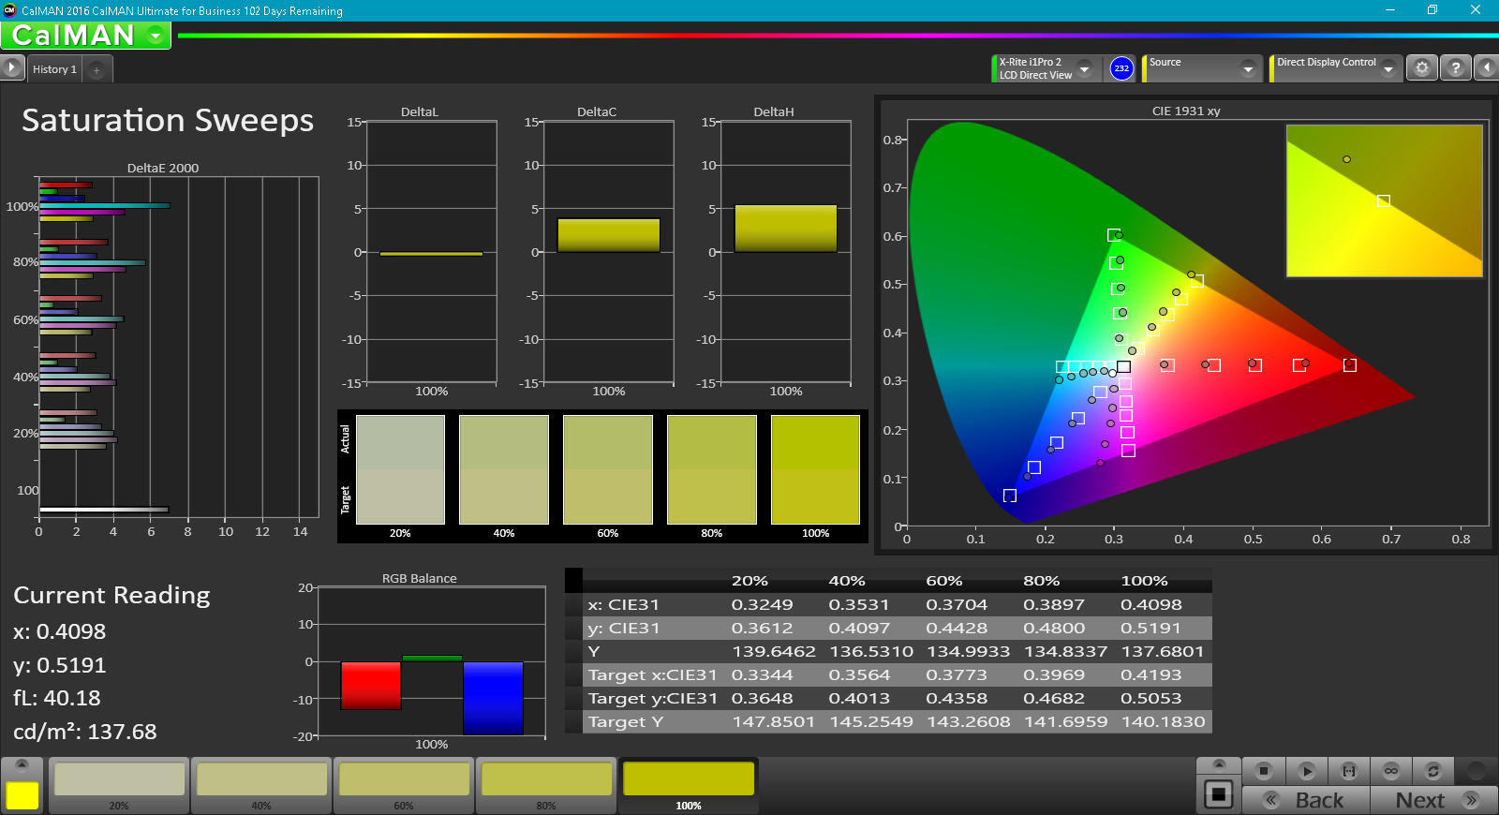Switch to History 1 tab
The image size is (1499, 815).
pos(54,69)
